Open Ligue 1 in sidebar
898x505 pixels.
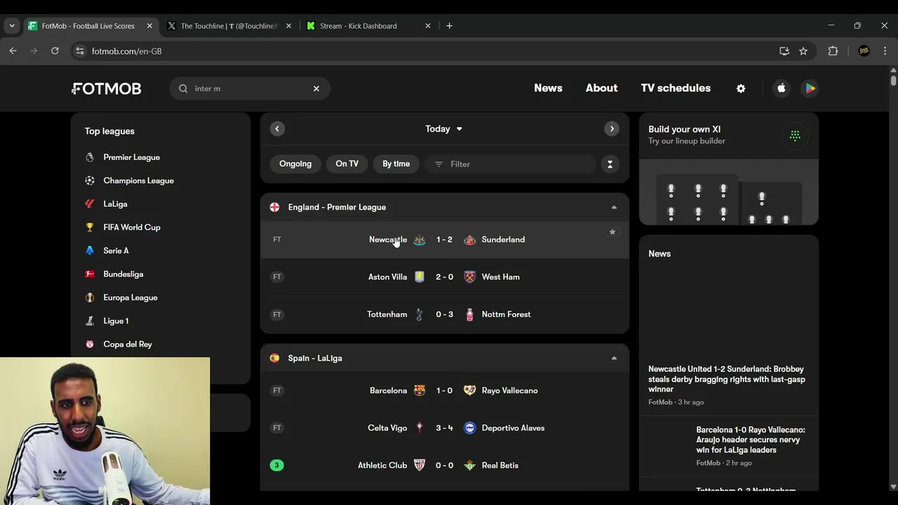tap(116, 321)
